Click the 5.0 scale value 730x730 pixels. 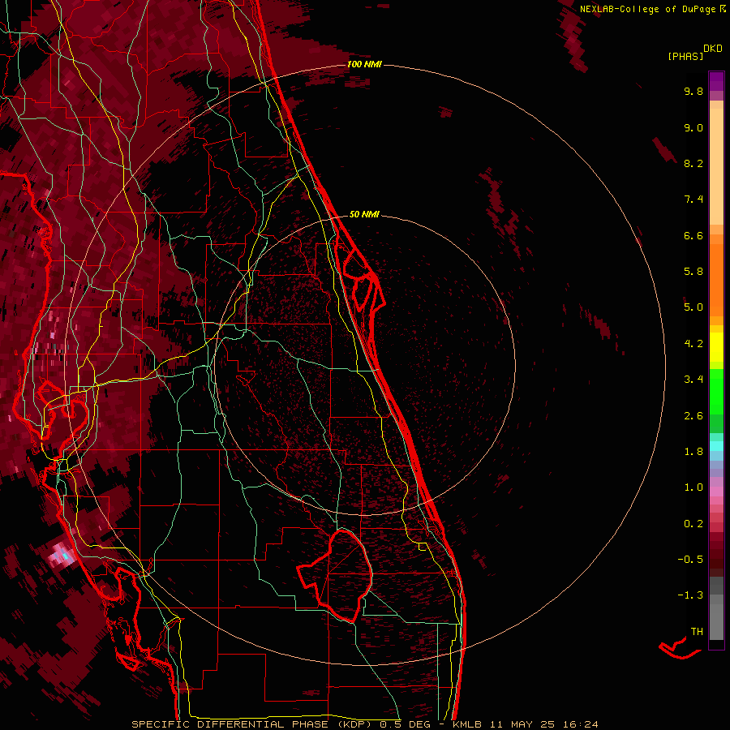click(x=693, y=307)
